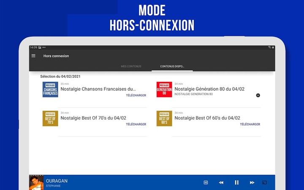The image size is (304, 190).
Task: Tap the 14:09 clock in status bar
Action: click(x=33, y=47)
